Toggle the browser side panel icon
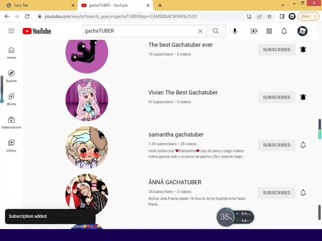 [x=282, y=16]
